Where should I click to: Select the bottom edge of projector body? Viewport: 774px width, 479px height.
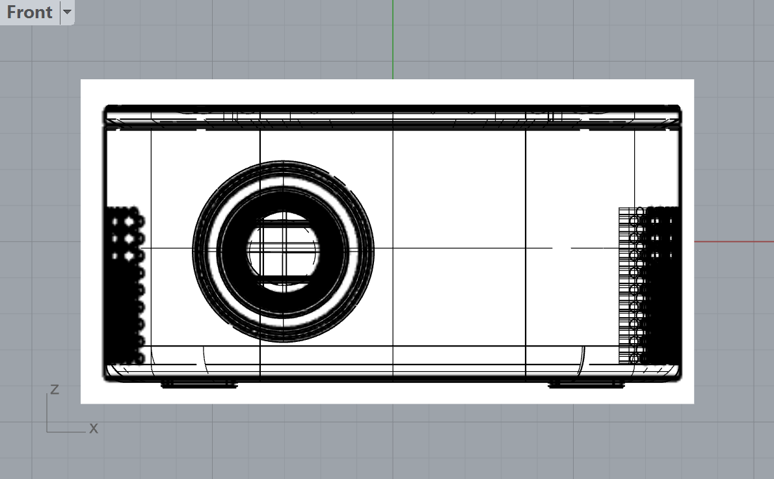393,378
